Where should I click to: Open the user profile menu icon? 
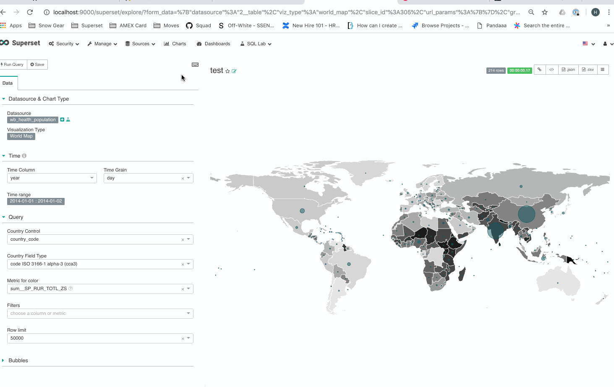[x=608, y=44]
